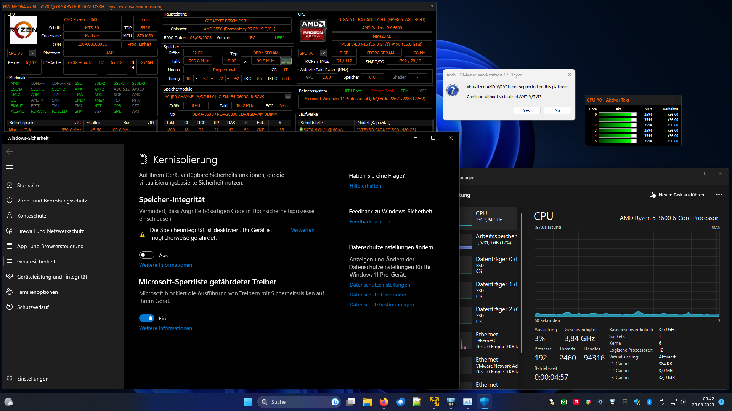Click the volume icon in system tray
This screenshot has width=732, height=411.
(x=682, y=402)
